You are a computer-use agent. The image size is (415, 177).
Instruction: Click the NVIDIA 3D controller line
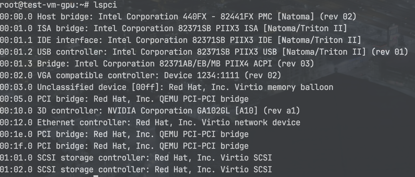tap(150, 111)
